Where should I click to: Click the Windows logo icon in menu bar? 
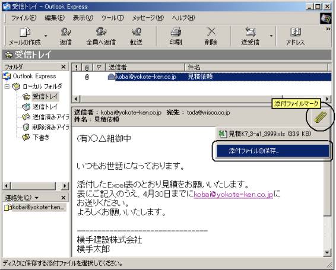click(x=325, y=18)
